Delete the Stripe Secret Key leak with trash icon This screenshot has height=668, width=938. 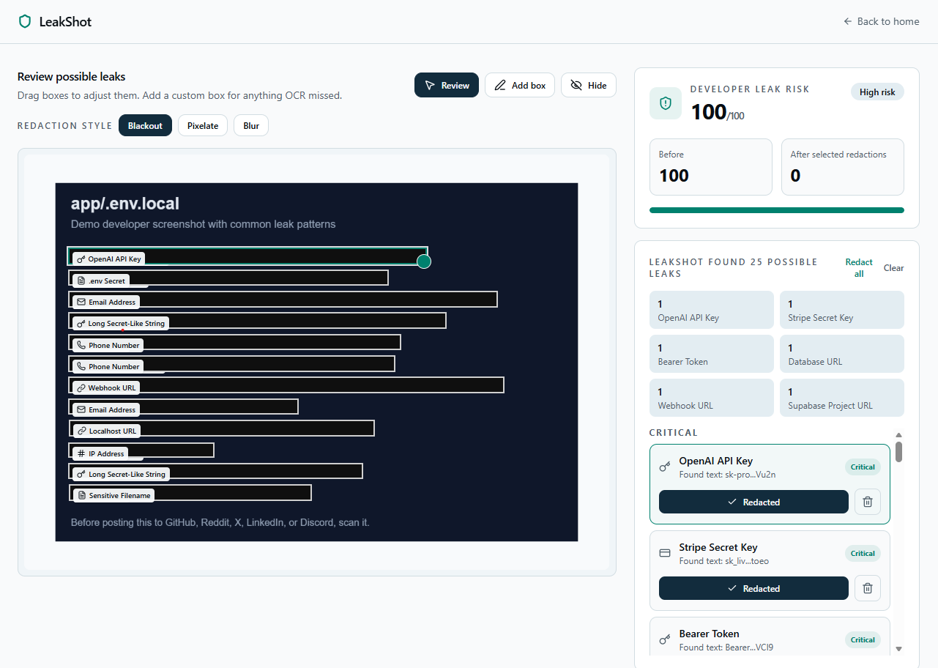pyautogui.click(x=868, y=588)
